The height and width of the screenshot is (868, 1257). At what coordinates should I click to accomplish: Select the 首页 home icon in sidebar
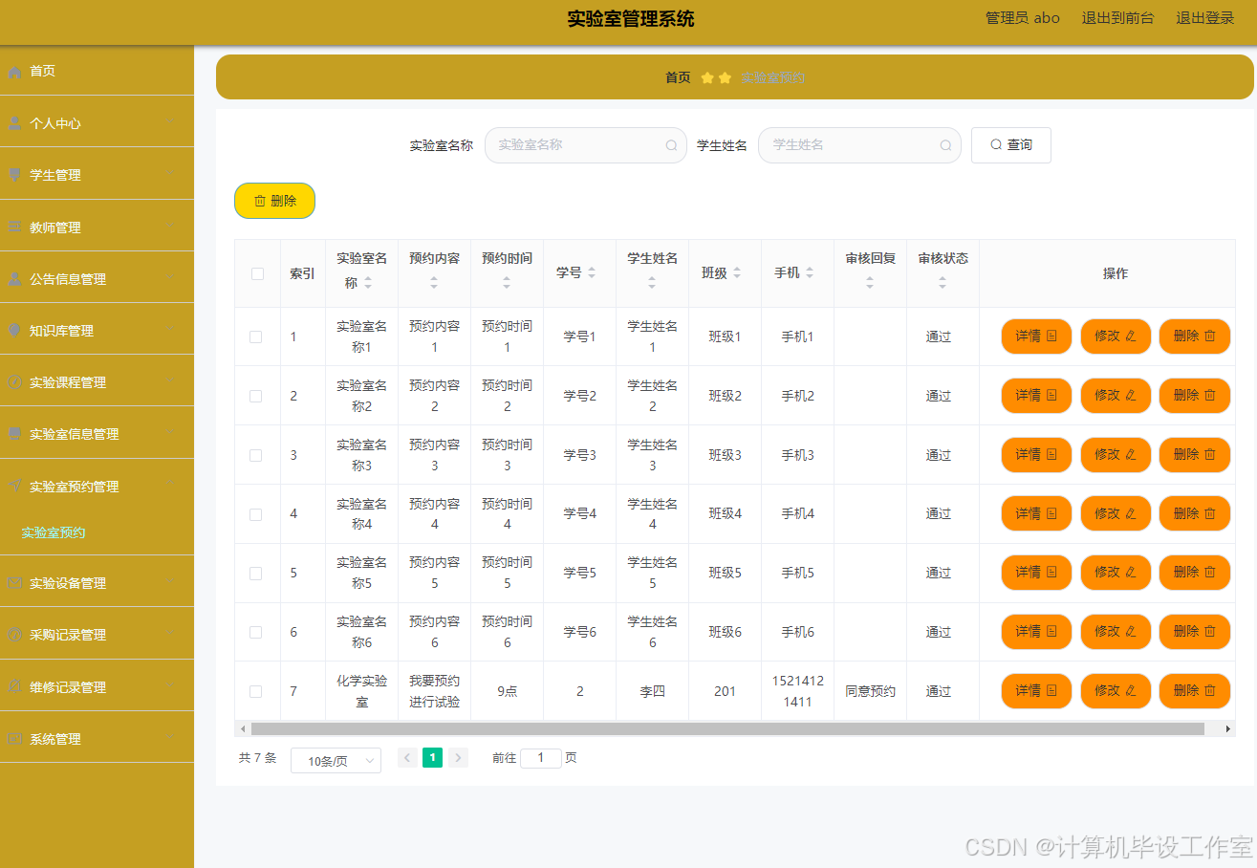coord(15,71)
